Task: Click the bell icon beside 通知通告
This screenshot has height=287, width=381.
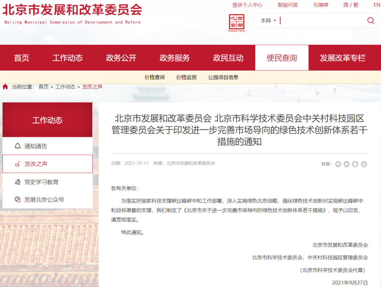Action: click(x=18, y=146)
